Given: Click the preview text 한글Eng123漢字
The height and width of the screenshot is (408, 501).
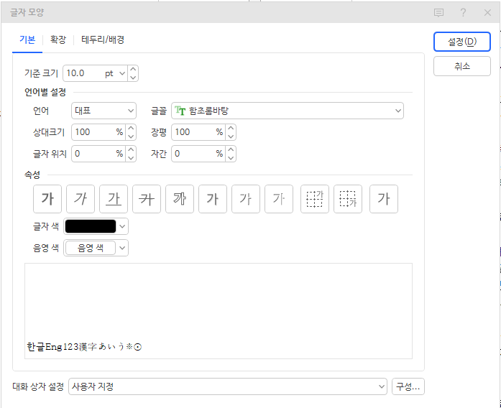Looking at the screenshot, I should [x=62, y=347].
